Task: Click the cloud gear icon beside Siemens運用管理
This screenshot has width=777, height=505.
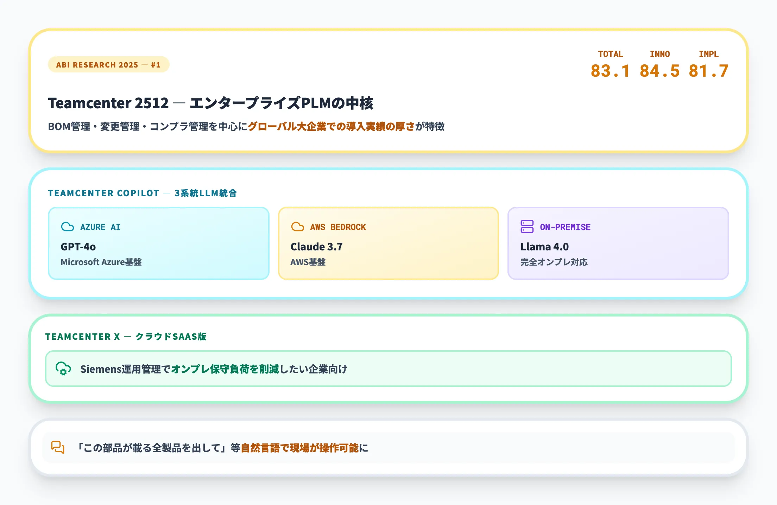Action: tap(63, 369)
